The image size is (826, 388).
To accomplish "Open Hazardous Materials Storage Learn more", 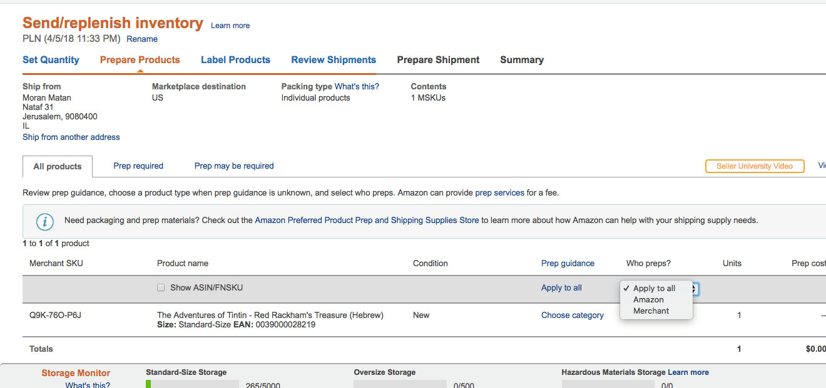I will pyautogui.click(x=688, y=372).
